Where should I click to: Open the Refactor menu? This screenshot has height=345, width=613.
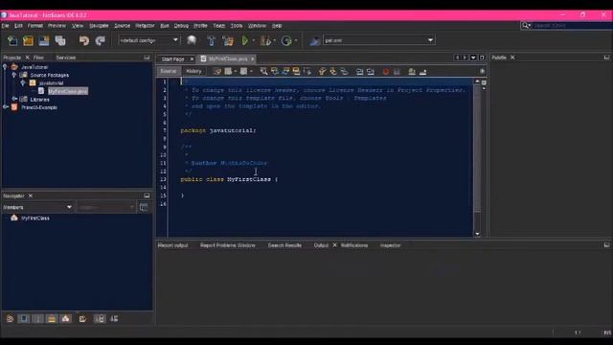[145, 26]
